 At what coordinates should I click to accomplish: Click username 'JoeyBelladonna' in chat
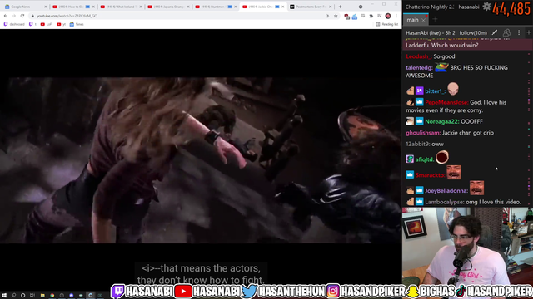click(446, 191)
